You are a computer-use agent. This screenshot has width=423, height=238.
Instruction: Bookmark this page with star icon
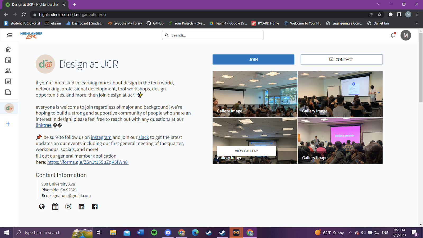379,15
